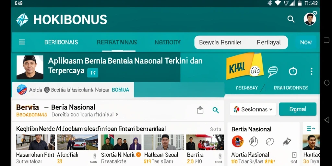Open Hatlican Saoal news thumbnail
332x166 pixels.
pos(164,142)
